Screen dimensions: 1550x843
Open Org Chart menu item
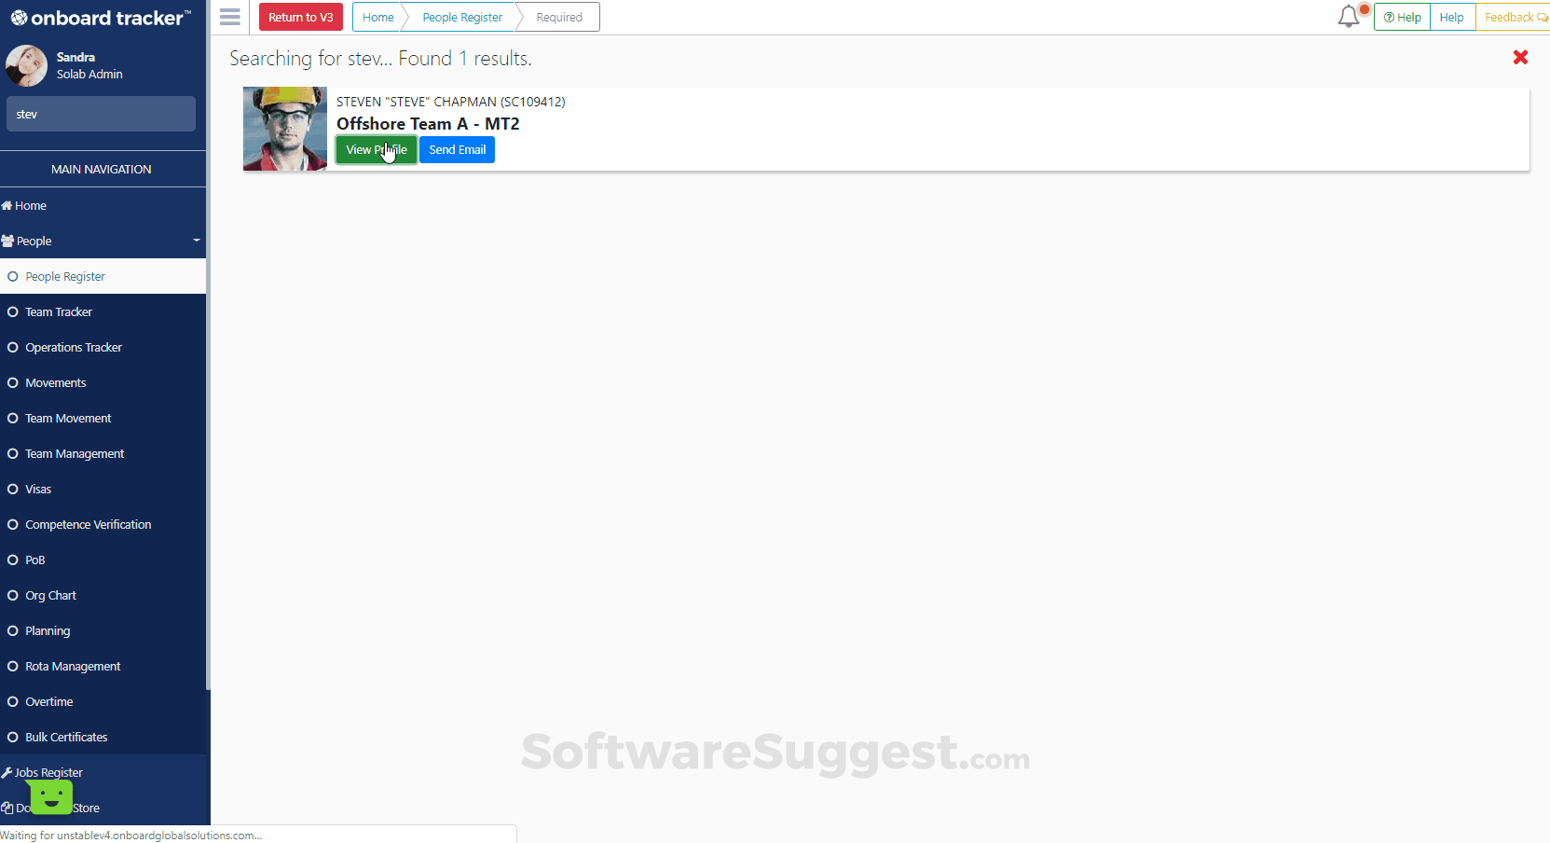click(x=103, y=595)
